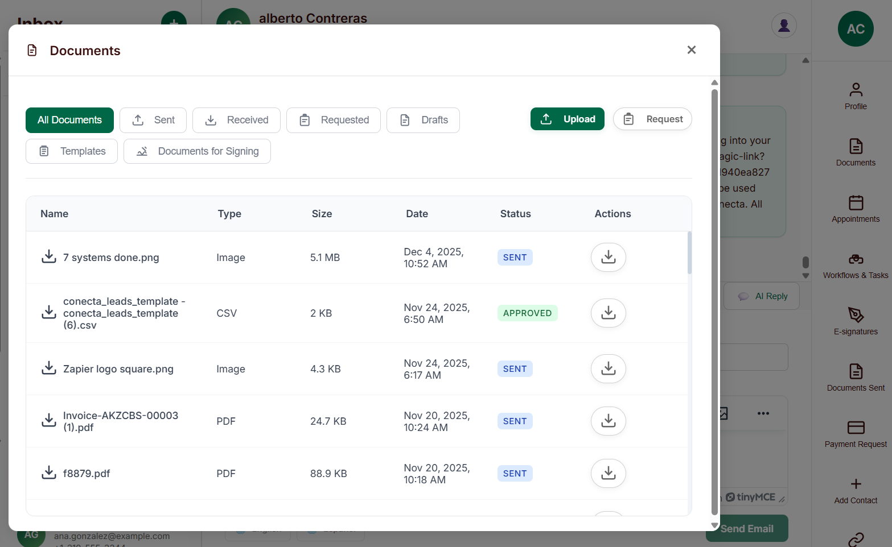This screenshot has width=892, height=547.
Task: Open the E-signatures sidebar panel
Action: 856,321
